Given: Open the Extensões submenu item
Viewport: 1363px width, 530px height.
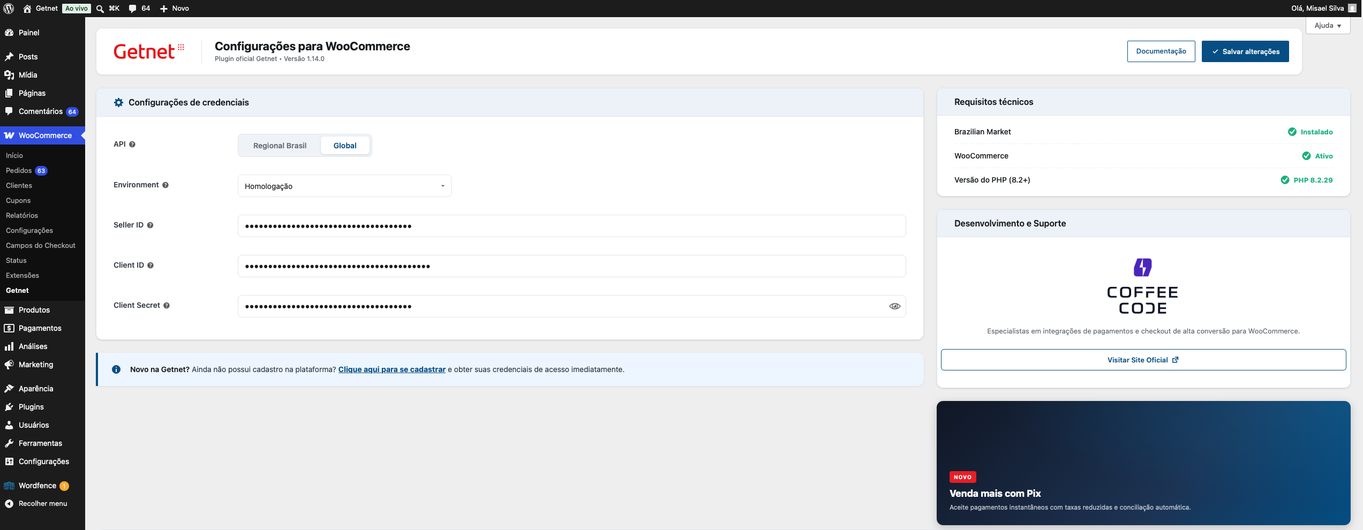Looking at the screenshot, I should [x=22, y=276].
